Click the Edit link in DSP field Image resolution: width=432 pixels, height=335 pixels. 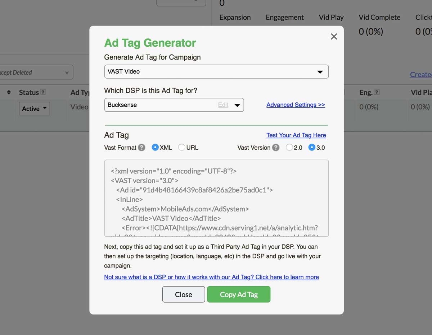pos(223,105)
